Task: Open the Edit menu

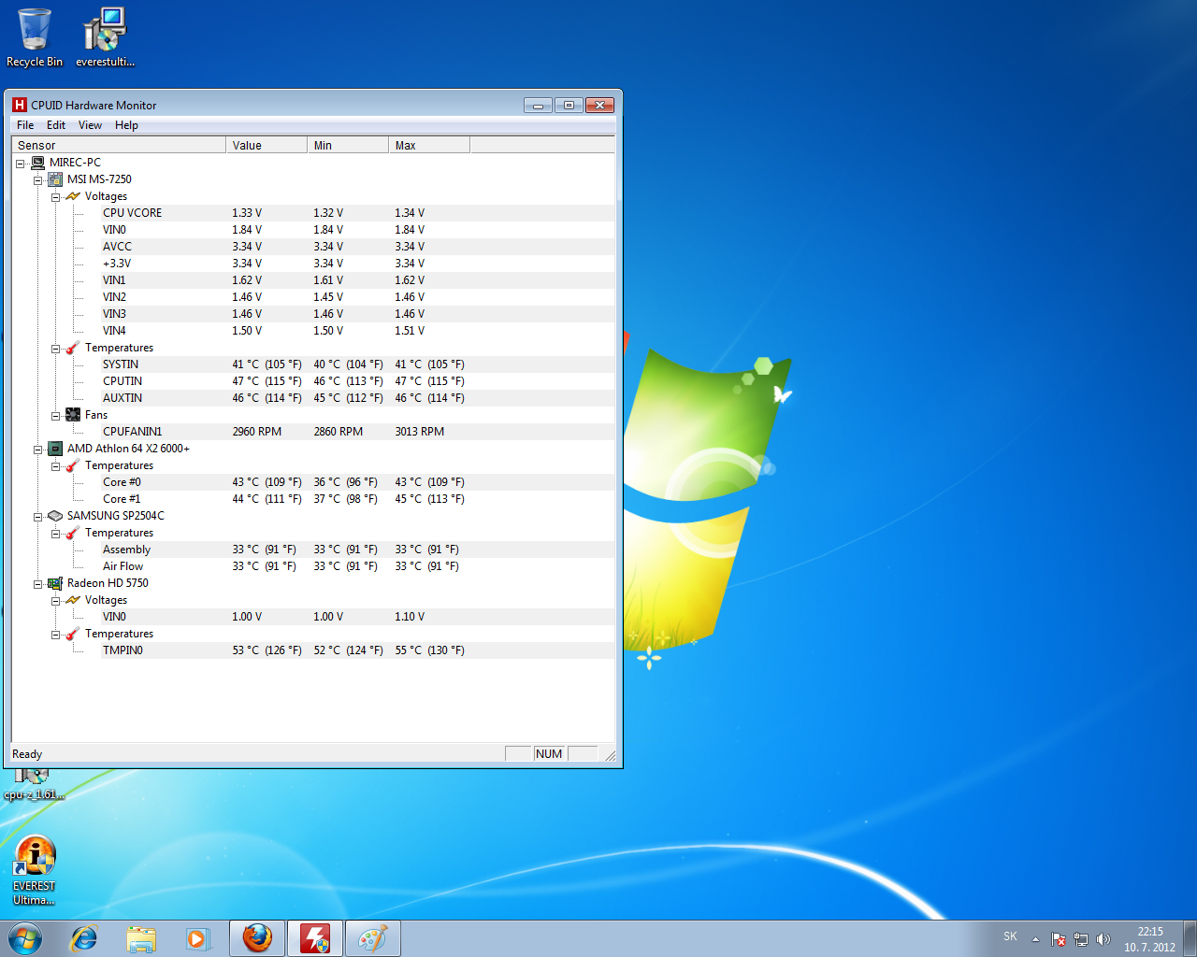Action: [x=56, y=125]
